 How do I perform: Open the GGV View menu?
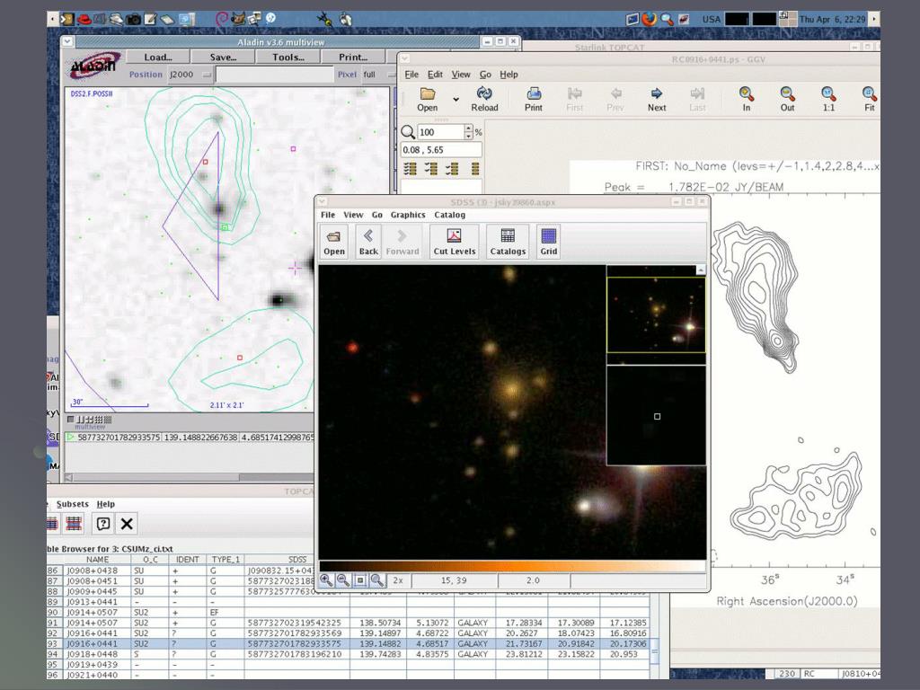point(461,74)
